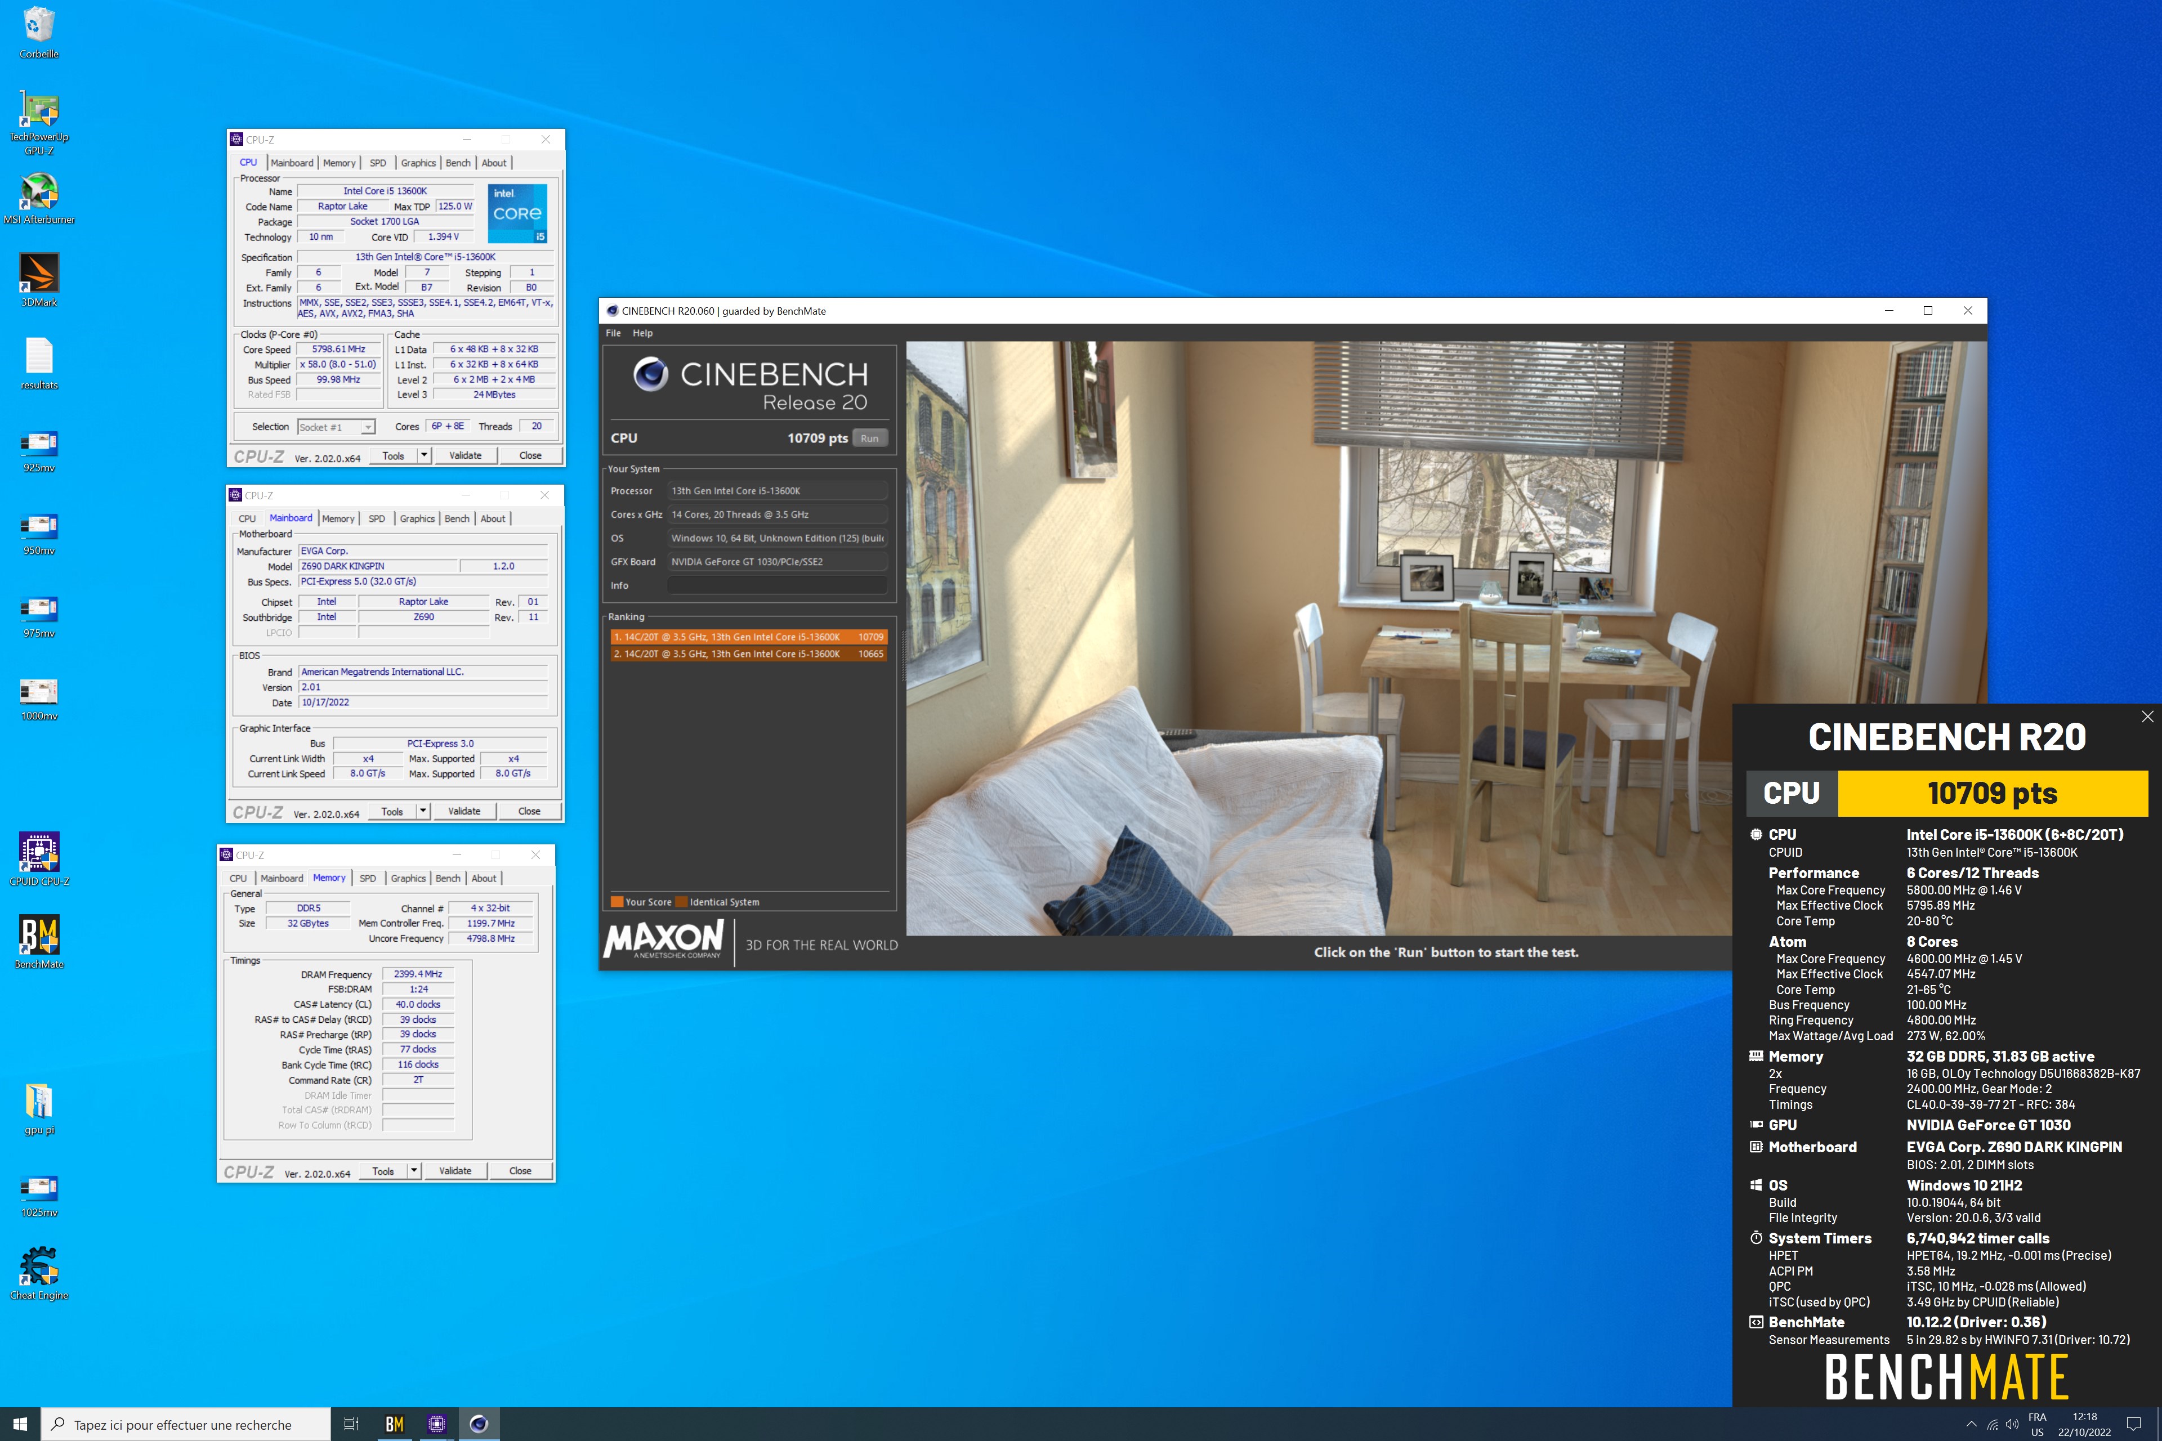Minimize the Cinebench R20 window
This screenshot has height=1441, width=2162.
pyautogui.click(x=1889, y=311)
